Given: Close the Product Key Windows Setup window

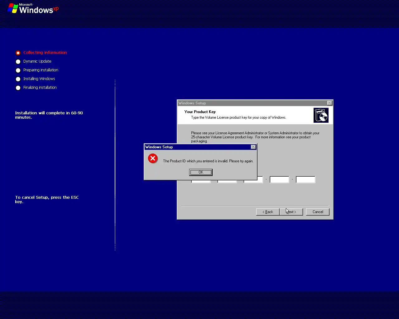Looking at the screenshot, I should click(x=329, y=103).
